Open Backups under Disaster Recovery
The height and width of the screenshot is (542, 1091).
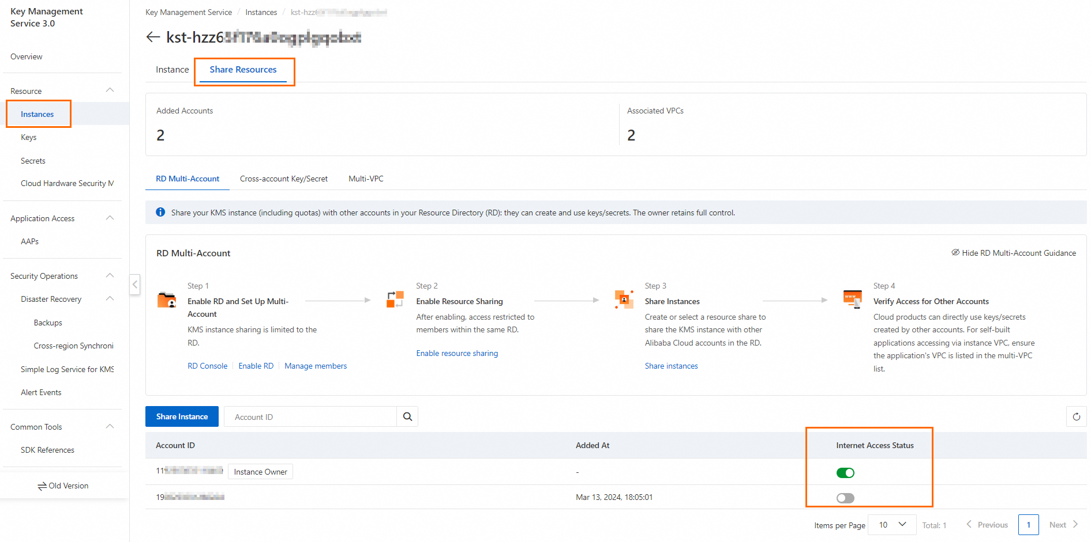[48, 323]
